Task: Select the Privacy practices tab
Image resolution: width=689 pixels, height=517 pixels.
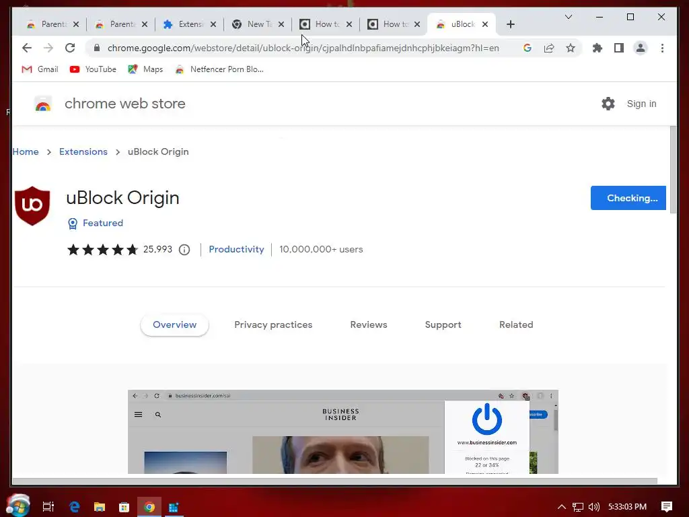Action: 273,325
